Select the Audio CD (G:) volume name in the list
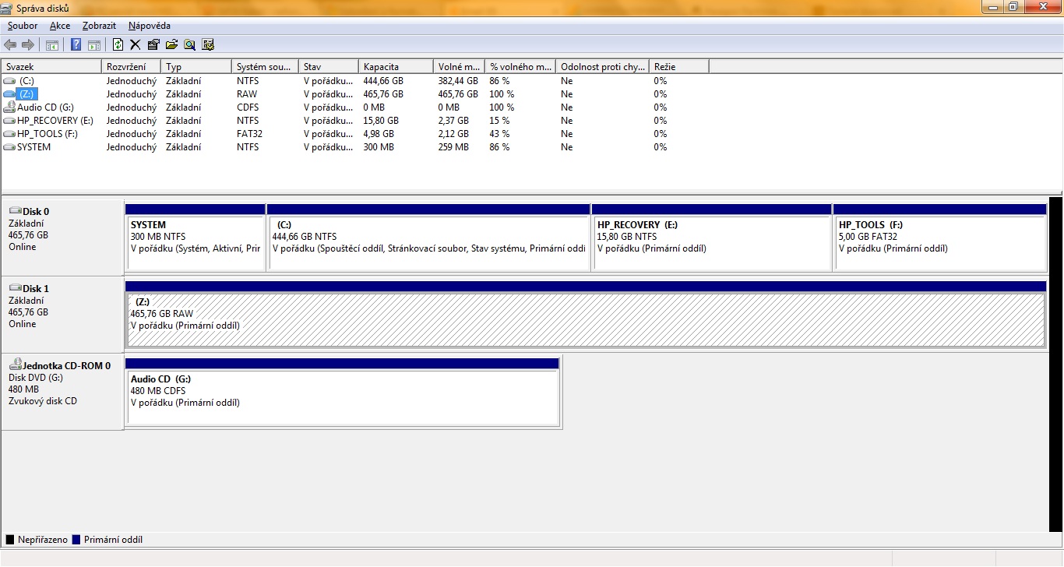The height and width of the screenshot is (567, 1064). pyautogui.click(x=45, y=107)
